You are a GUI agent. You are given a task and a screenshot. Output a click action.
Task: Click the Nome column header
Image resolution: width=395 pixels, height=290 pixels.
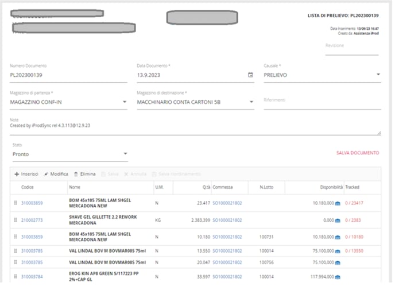coord(75,187)
